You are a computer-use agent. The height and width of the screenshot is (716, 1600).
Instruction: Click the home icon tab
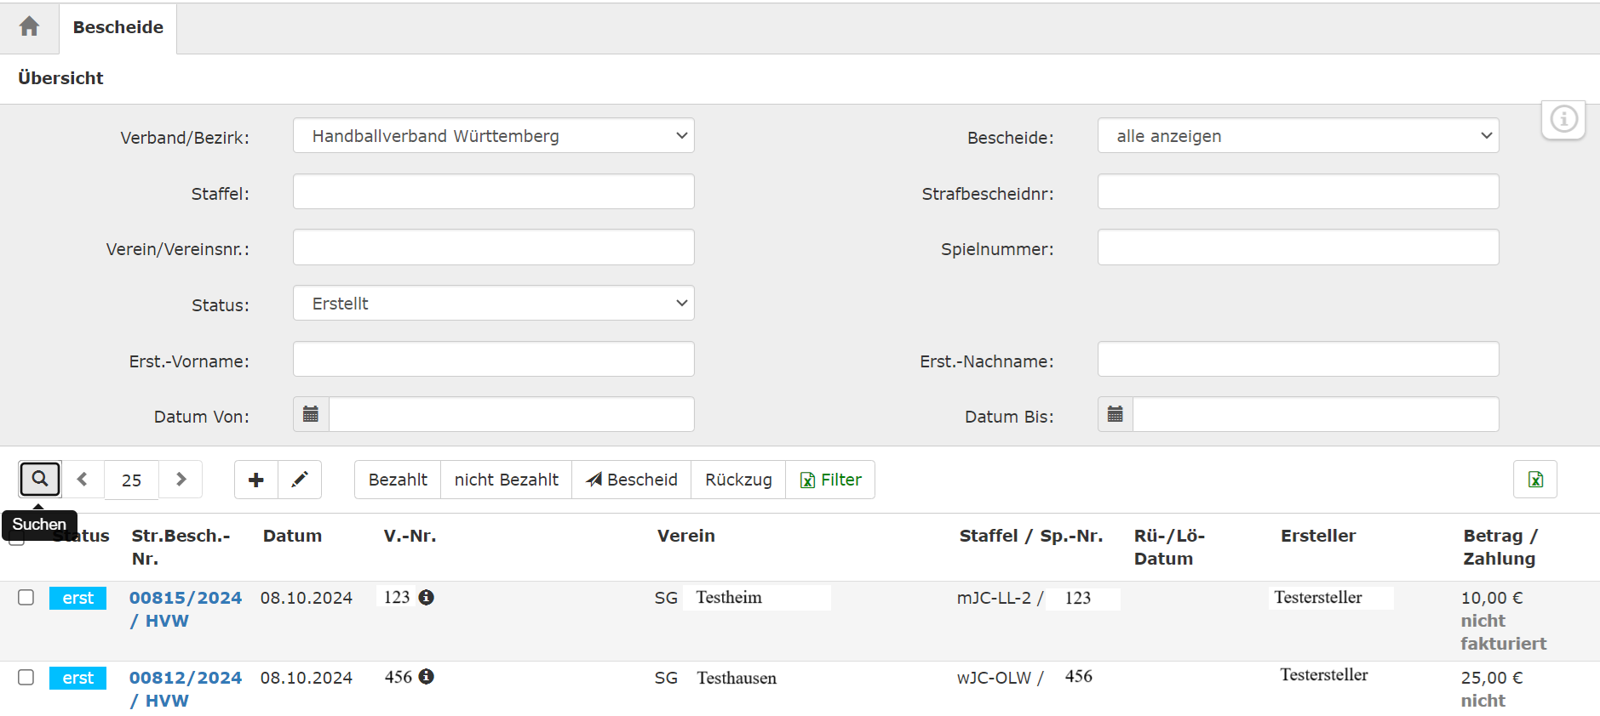pyautogui.click(x=29, y=27)
